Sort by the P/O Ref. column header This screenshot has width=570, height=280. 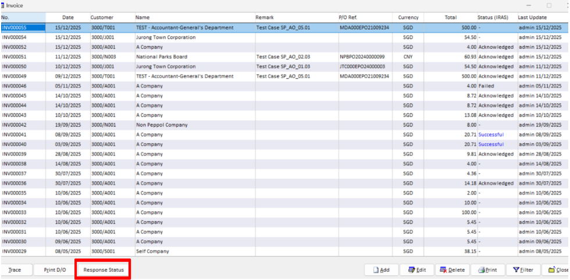365,17
